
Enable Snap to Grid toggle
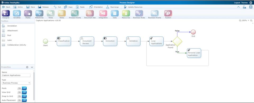[x=20, y=96]
